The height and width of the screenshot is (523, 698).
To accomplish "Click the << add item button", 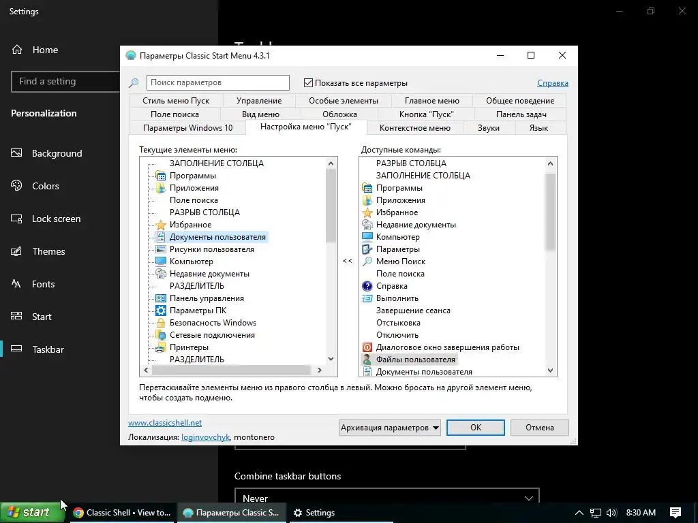I will (x=348, y=261).
